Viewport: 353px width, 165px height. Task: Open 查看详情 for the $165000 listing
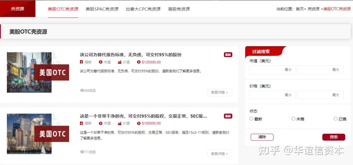tap(219, 154)
